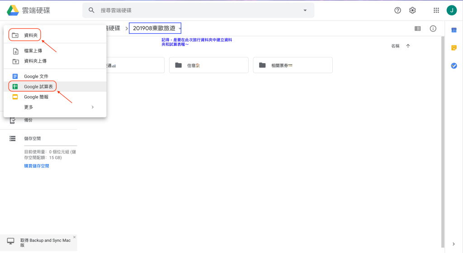Open Google Calendar side panel icon
This screenshot has width=463, height=253.
(454, 30)
